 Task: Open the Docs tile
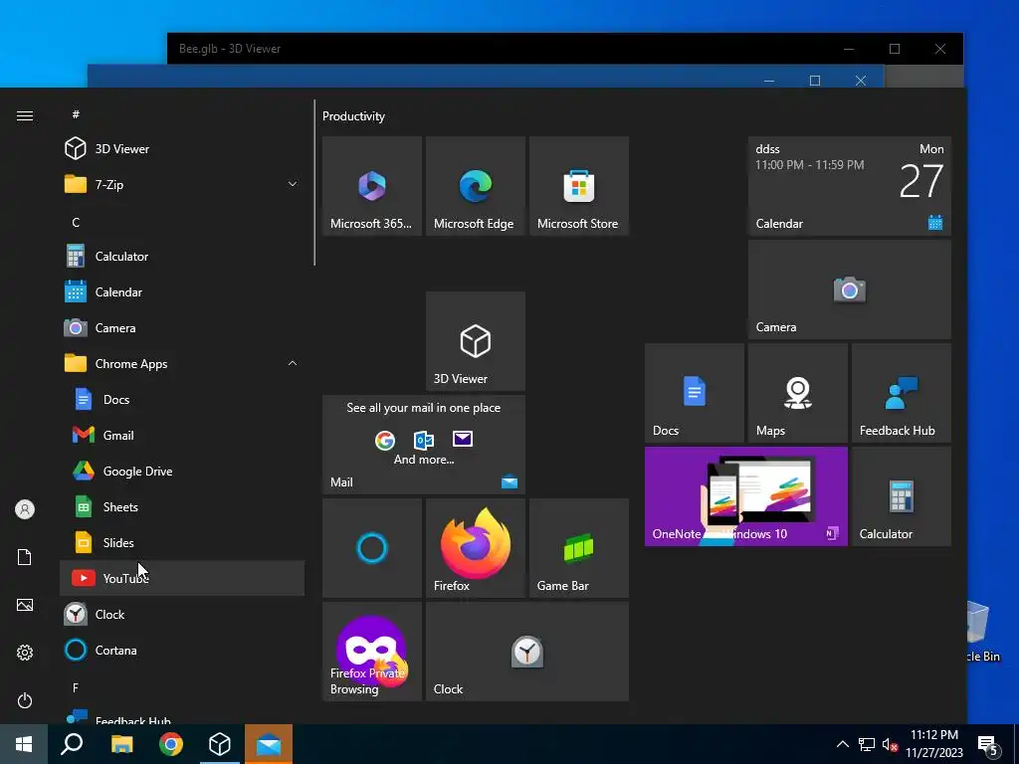point(694,393)
